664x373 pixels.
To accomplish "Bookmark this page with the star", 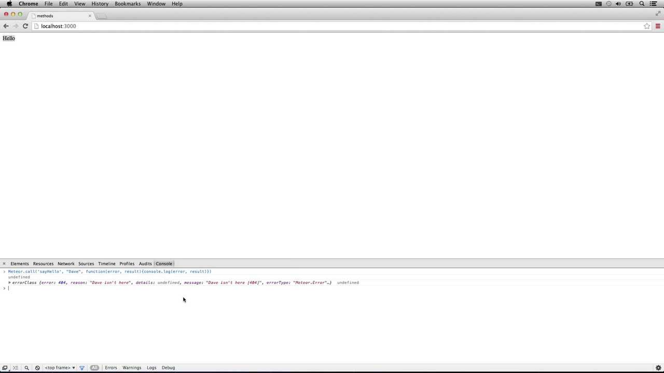I will tap(647, 26).
